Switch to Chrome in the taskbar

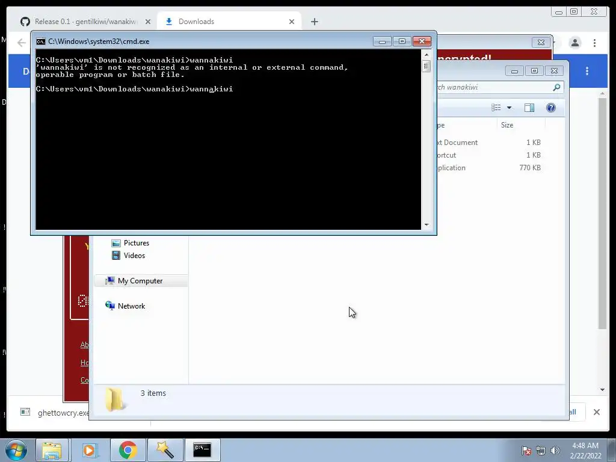128,450
